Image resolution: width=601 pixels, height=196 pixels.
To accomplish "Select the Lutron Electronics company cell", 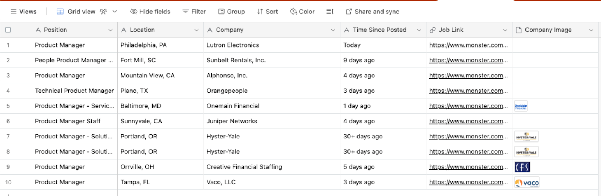I will tap(272, 45).
